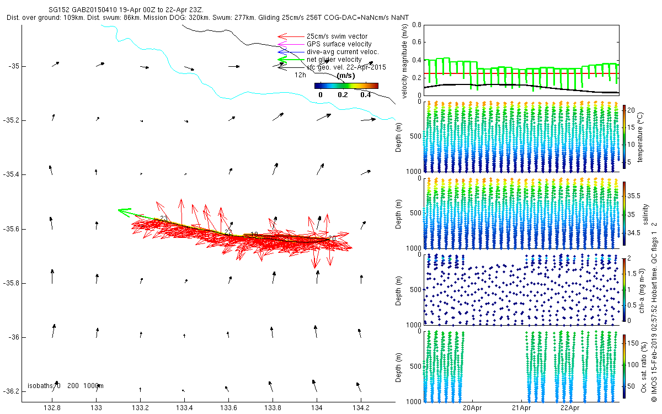The image size is (662, 414).
Task: Click the 'Depth (m)' label of the chl-a panel
Action: (x=399, y=290)
